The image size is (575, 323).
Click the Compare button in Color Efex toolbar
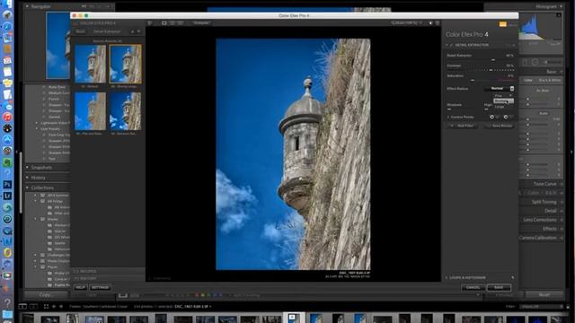pos(201,23)
